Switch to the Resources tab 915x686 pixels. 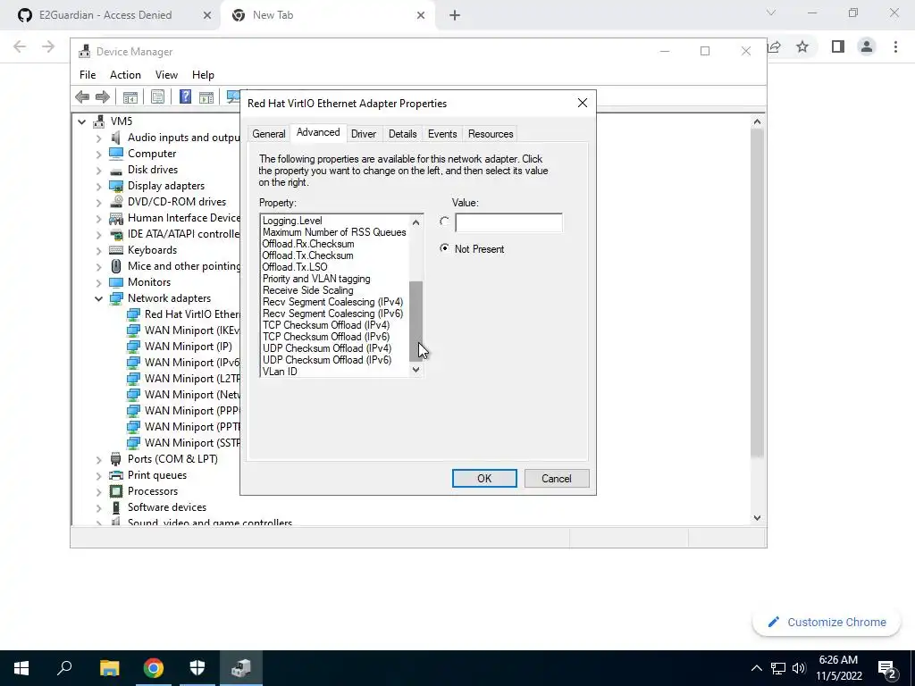pos(491,134)
